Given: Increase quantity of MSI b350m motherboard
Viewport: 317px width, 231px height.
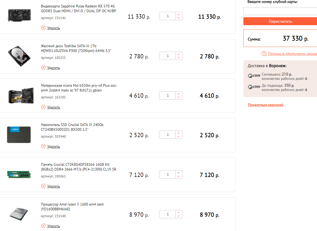Looking at the screenshot, I should [x=178, y=94].
